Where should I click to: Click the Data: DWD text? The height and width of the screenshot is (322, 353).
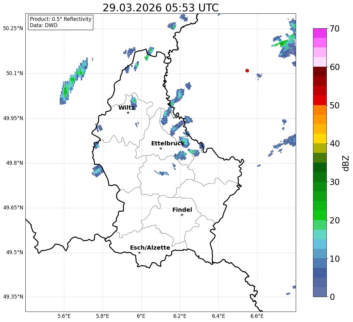pyautogui.click(x=44, y=25)
